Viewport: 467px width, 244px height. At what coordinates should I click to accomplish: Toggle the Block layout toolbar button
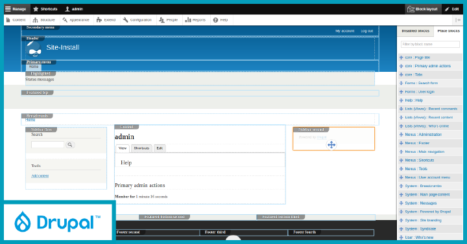point(423,9)
